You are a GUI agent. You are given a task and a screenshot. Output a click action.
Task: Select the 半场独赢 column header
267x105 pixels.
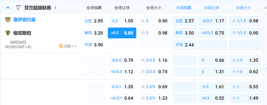coord(184,8)
